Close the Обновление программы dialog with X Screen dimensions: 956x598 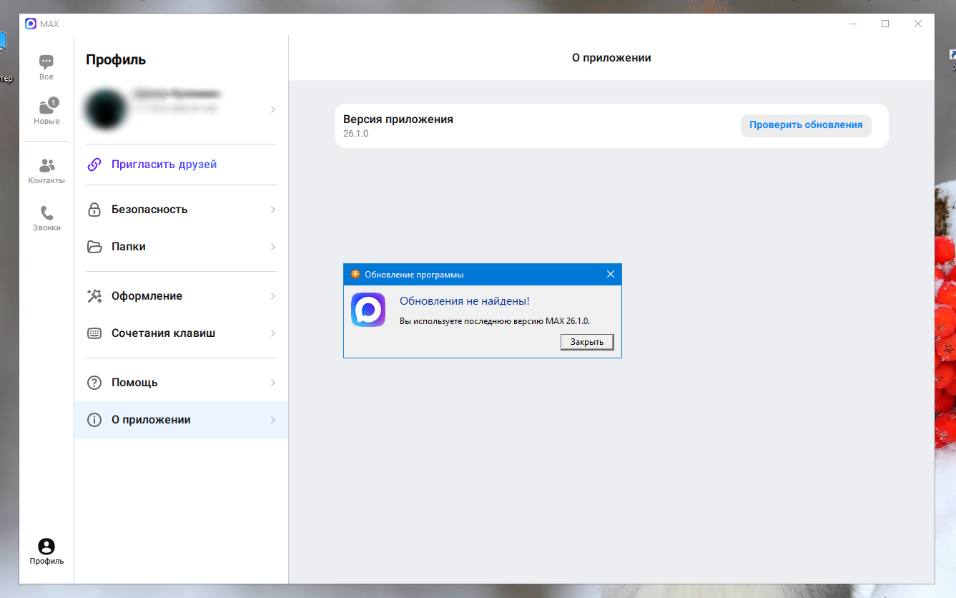[x=611, y=274]
